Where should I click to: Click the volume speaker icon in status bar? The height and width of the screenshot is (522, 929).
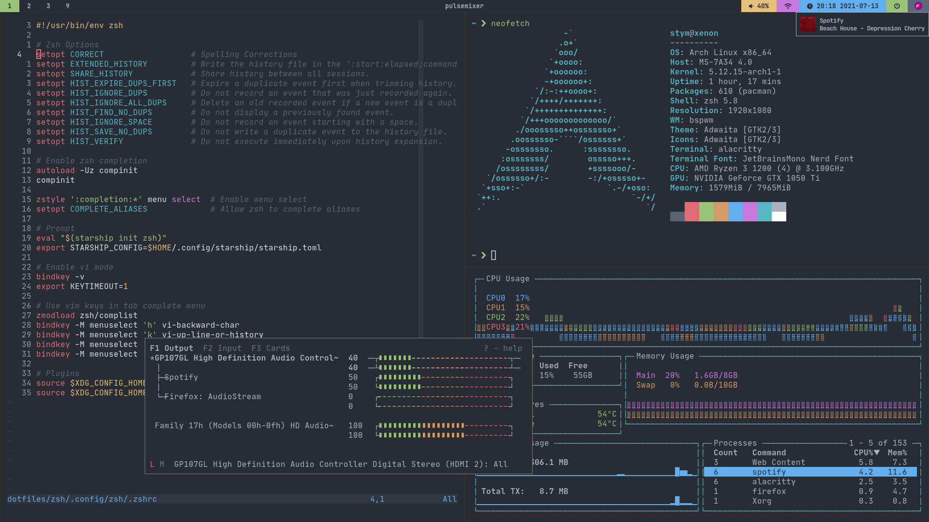coord(751,6)
